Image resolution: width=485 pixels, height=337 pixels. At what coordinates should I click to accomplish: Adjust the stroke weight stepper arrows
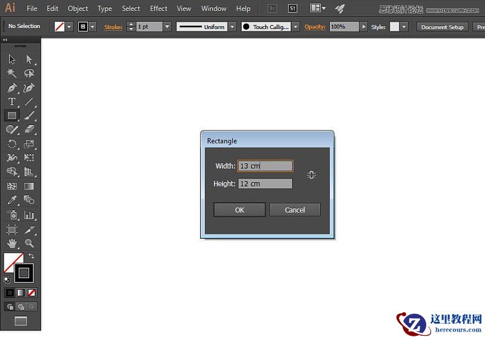[132, 27]
